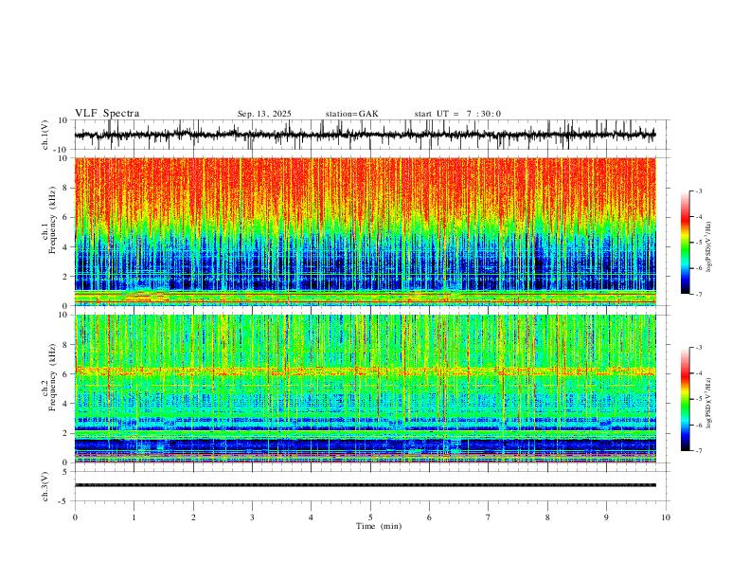Click the "5" minute tick on the time axis
The image size is (750, 580).
pos(370,517)
